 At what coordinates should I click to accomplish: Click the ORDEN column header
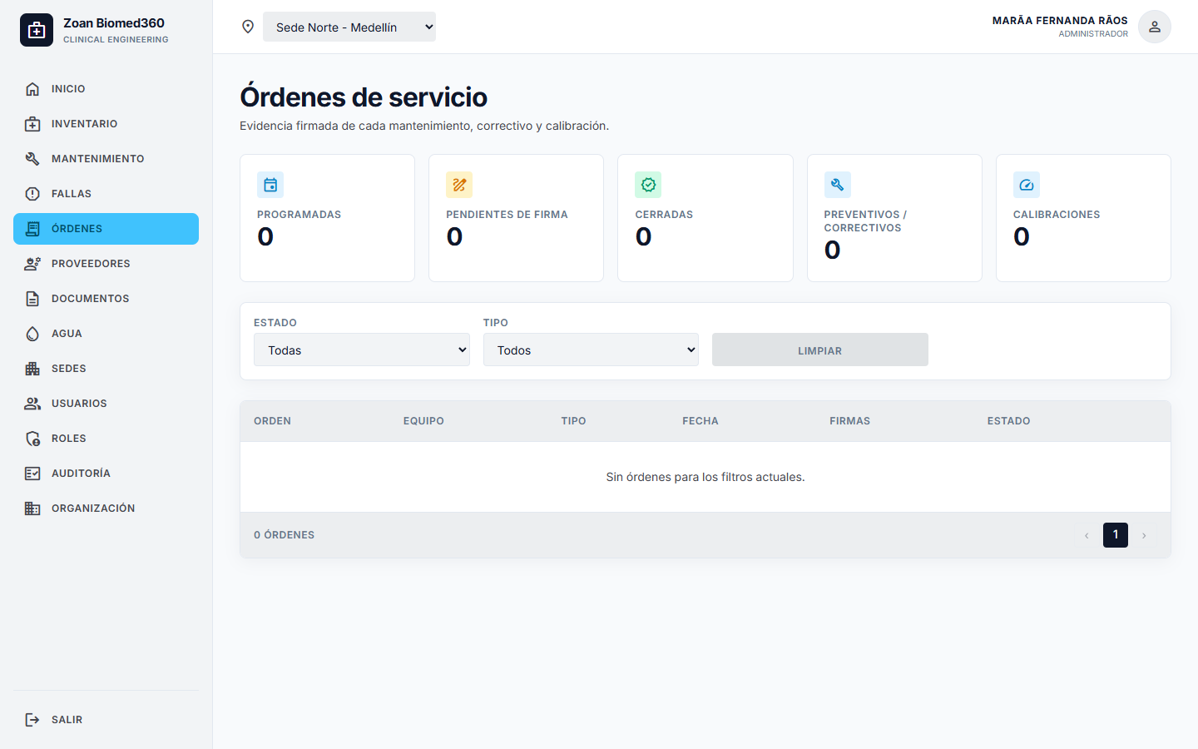272,421
